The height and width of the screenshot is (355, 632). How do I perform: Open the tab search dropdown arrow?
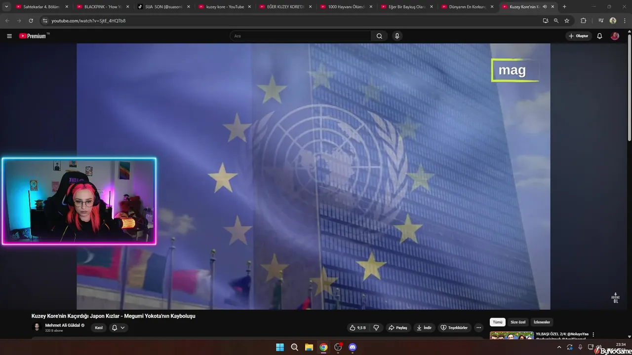click(x=6, y=7)
